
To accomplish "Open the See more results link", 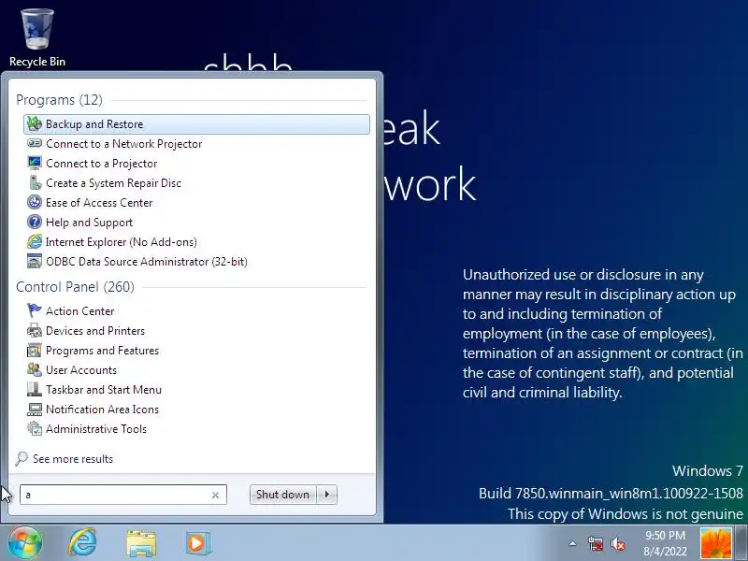I will coord(73,459).
